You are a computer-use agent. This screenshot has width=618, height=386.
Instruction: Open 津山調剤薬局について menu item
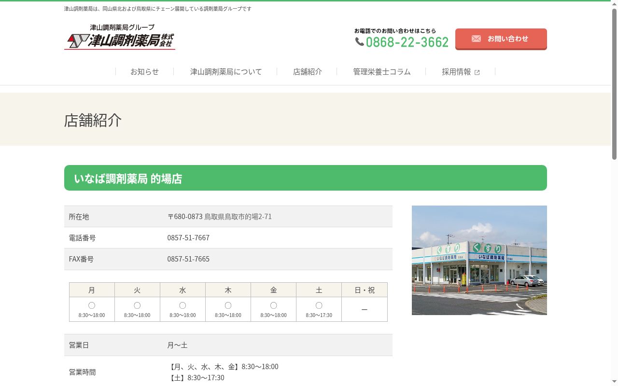click(x=226, y=71)
